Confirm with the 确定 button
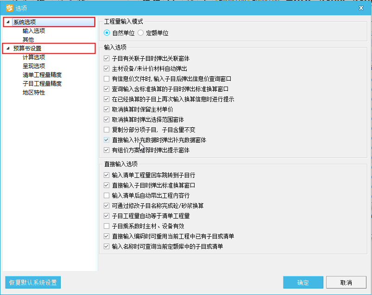 click(x=303, y=282)
